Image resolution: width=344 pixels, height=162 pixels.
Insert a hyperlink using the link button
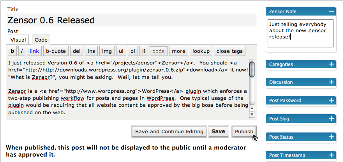pos(34,51)
